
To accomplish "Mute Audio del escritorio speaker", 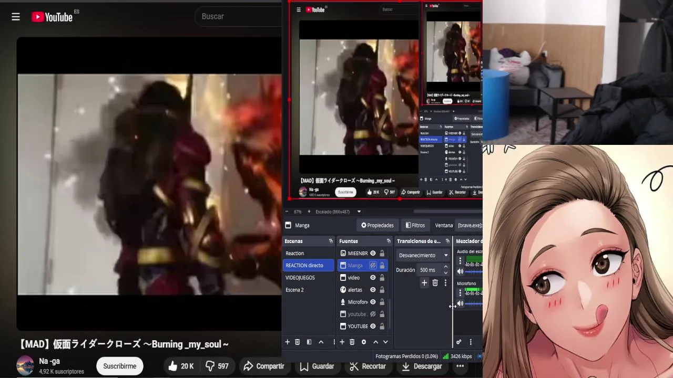I will pyautogui.click(x=460, y=271).
